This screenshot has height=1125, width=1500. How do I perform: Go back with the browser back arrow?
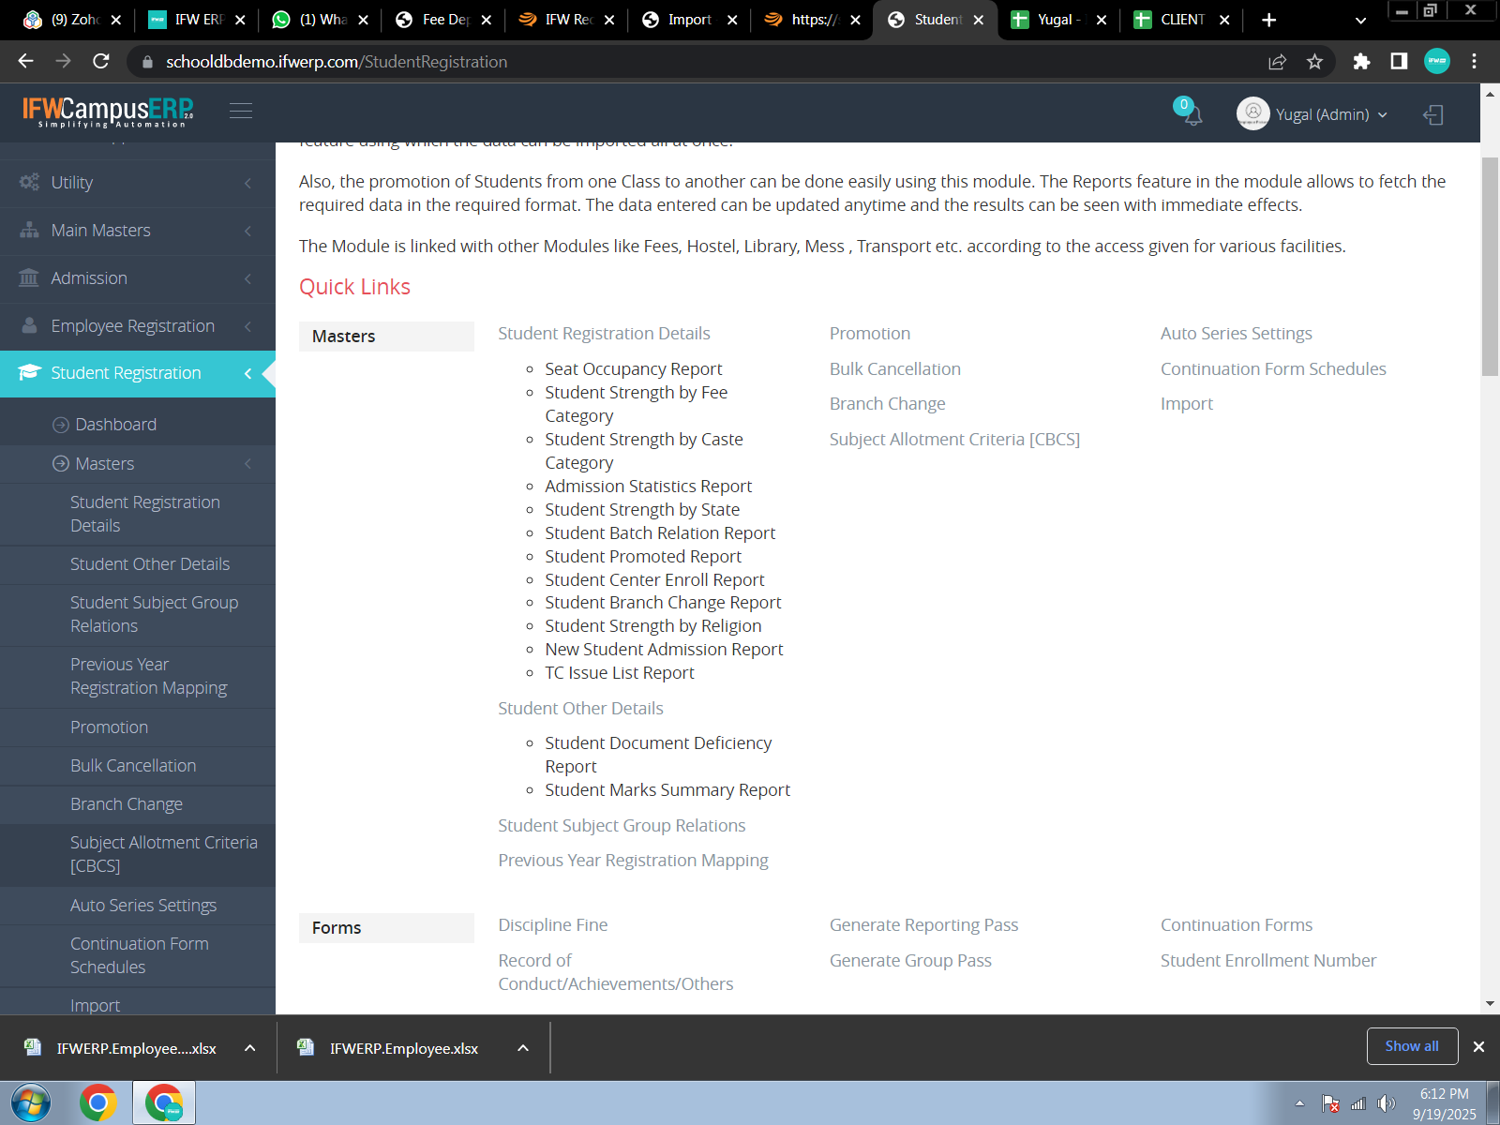(25, 62)
